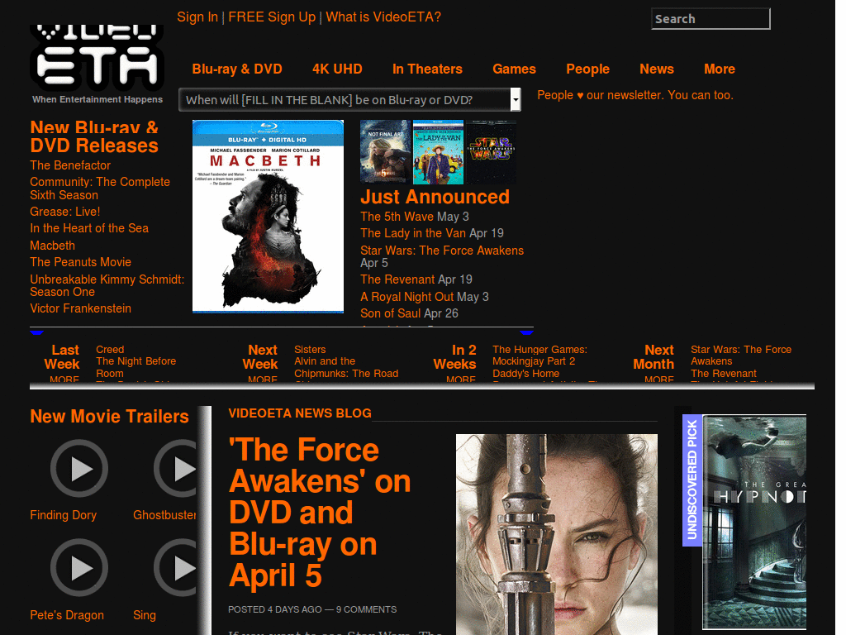Viewport: 846px width, 635px height.
Task: Click the In 2 Weeks heading
Action: (455, 357)
